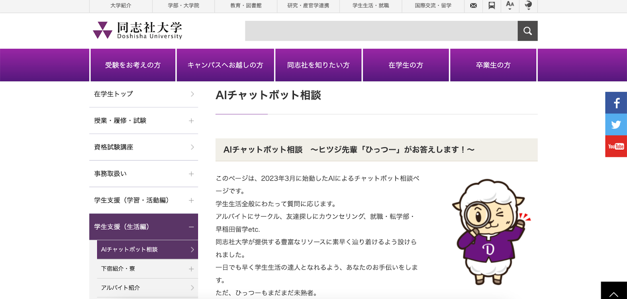
Task: Open 教育・図書館 top menu
Action: [246, 5]
